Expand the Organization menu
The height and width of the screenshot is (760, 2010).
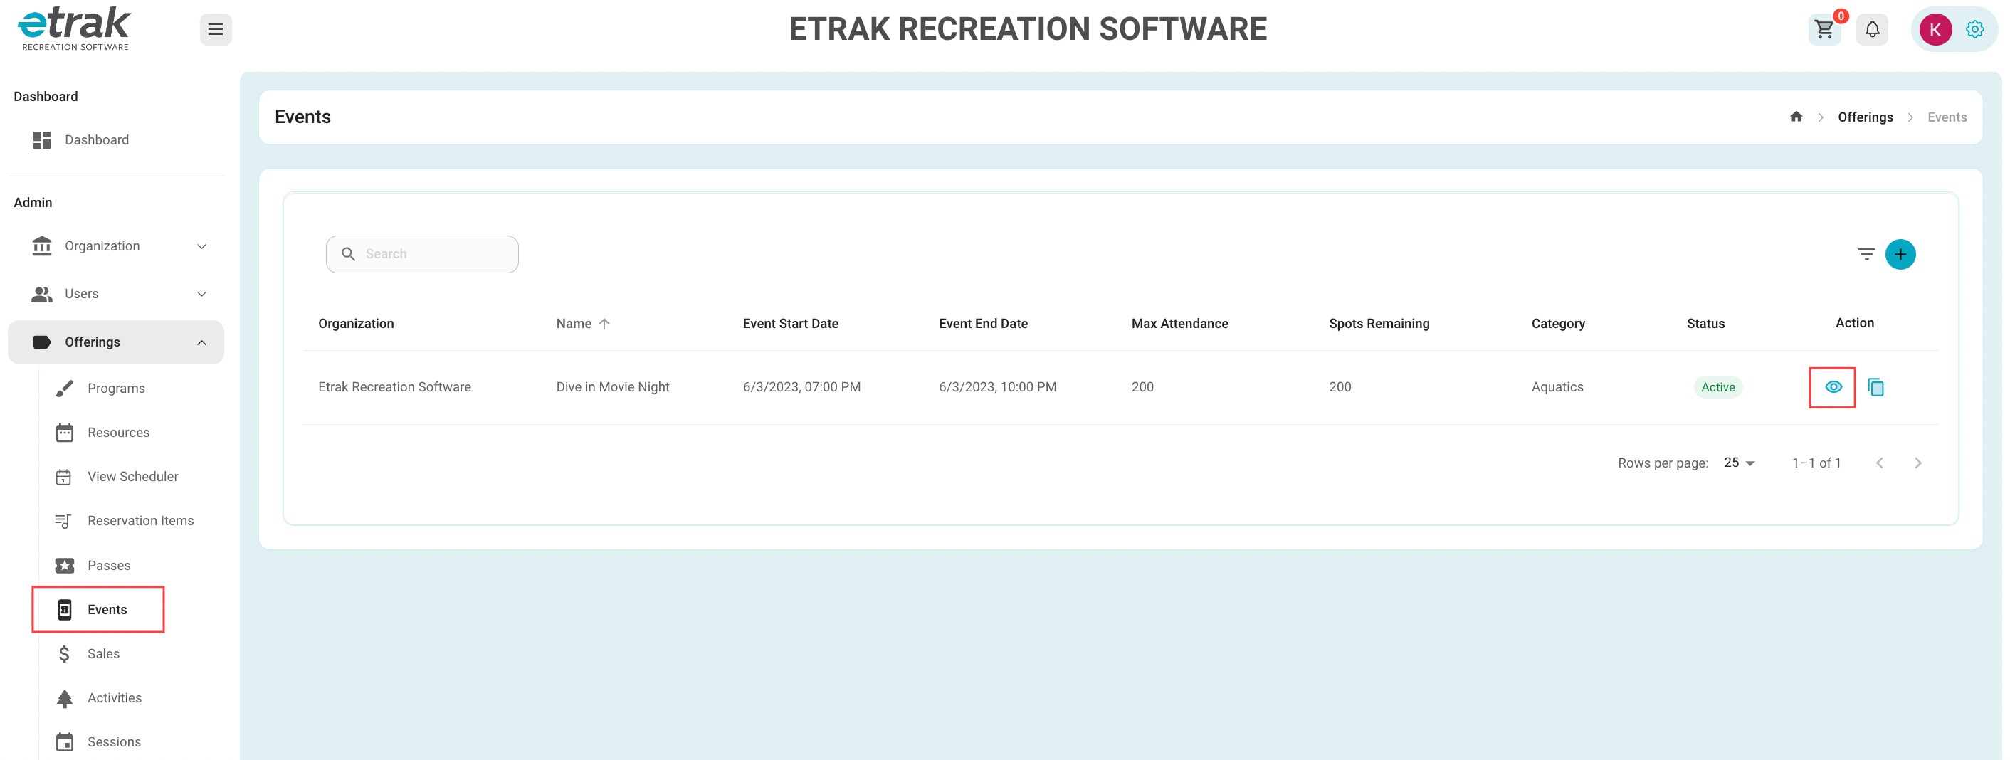tap(116, 246)
